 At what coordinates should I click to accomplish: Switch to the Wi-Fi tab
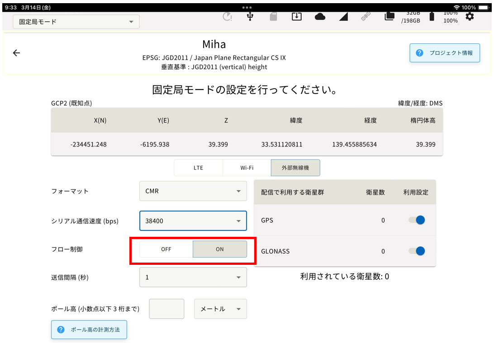pos(247,168)
